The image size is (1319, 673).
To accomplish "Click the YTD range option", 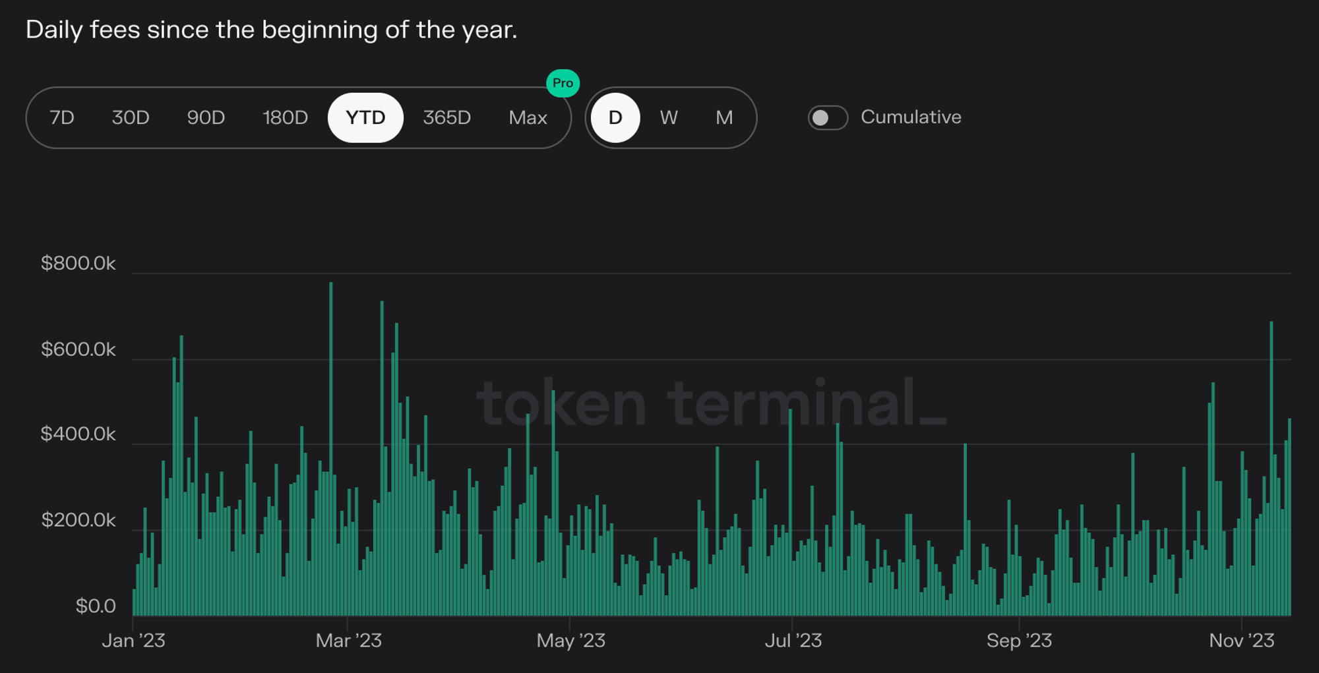I will pos(365,118).
